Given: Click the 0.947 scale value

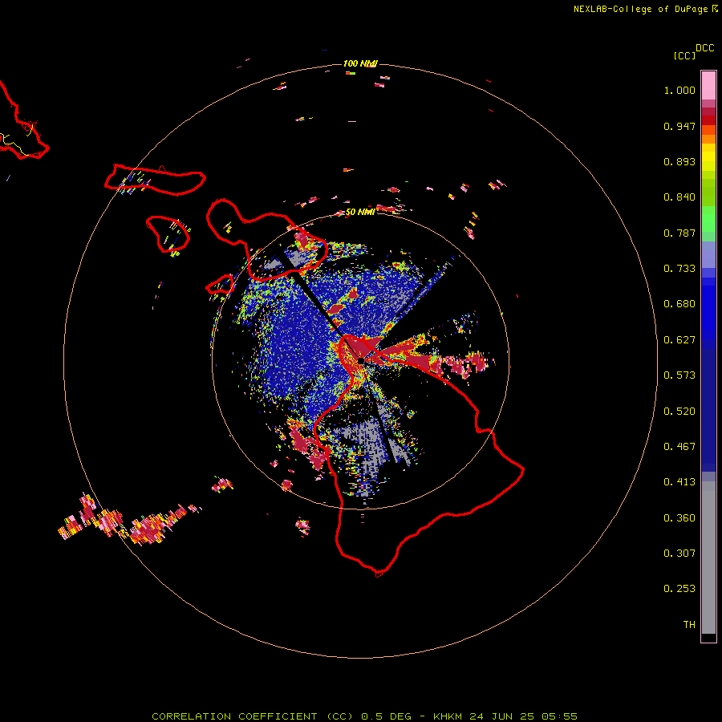Looking at the screenshot, I should tap(679, 126).
